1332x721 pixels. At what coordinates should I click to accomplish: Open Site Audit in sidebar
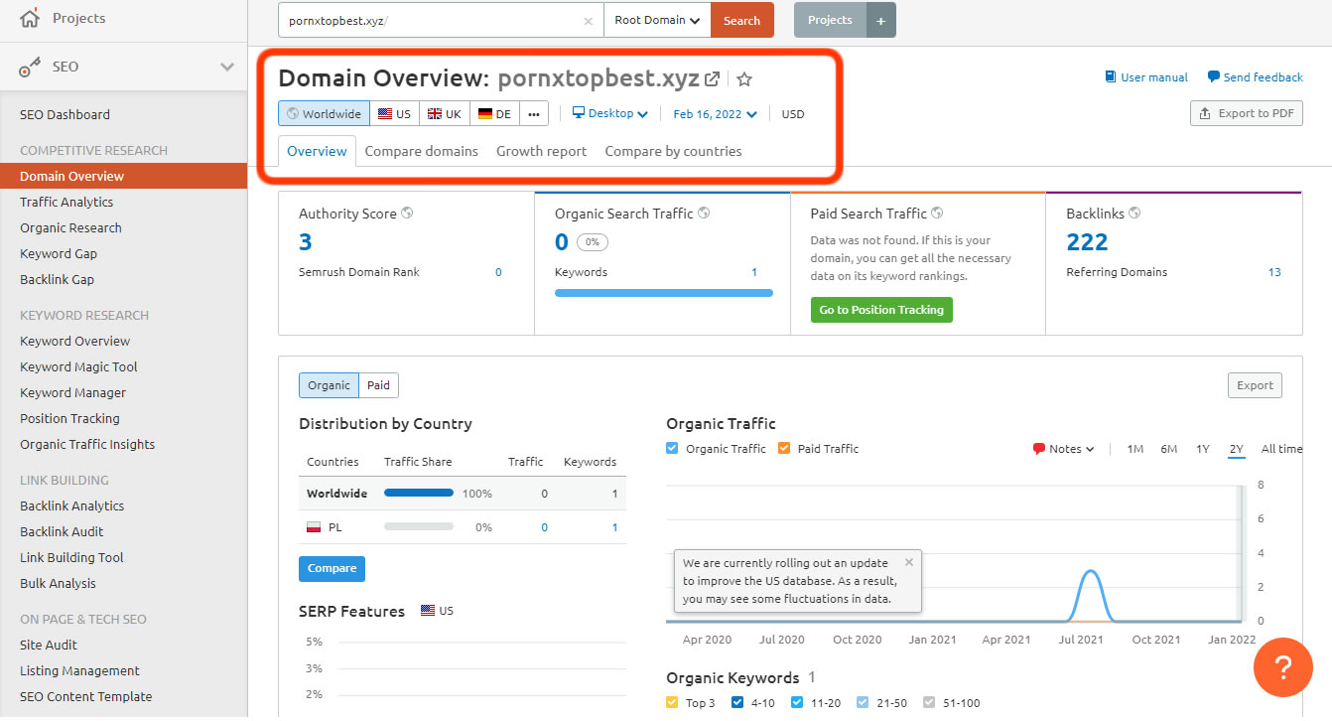tap(49, 645)
